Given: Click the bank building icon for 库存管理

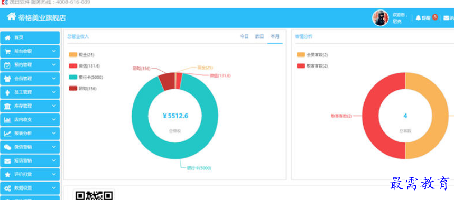Looking at the screenshot, I should point(7,106).
